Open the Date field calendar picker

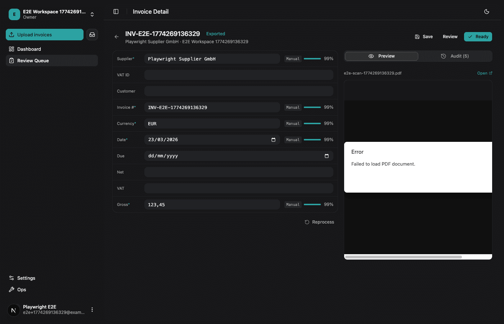(273, 140)
